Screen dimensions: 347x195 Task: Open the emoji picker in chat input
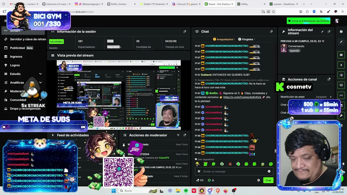pos(269,171)
